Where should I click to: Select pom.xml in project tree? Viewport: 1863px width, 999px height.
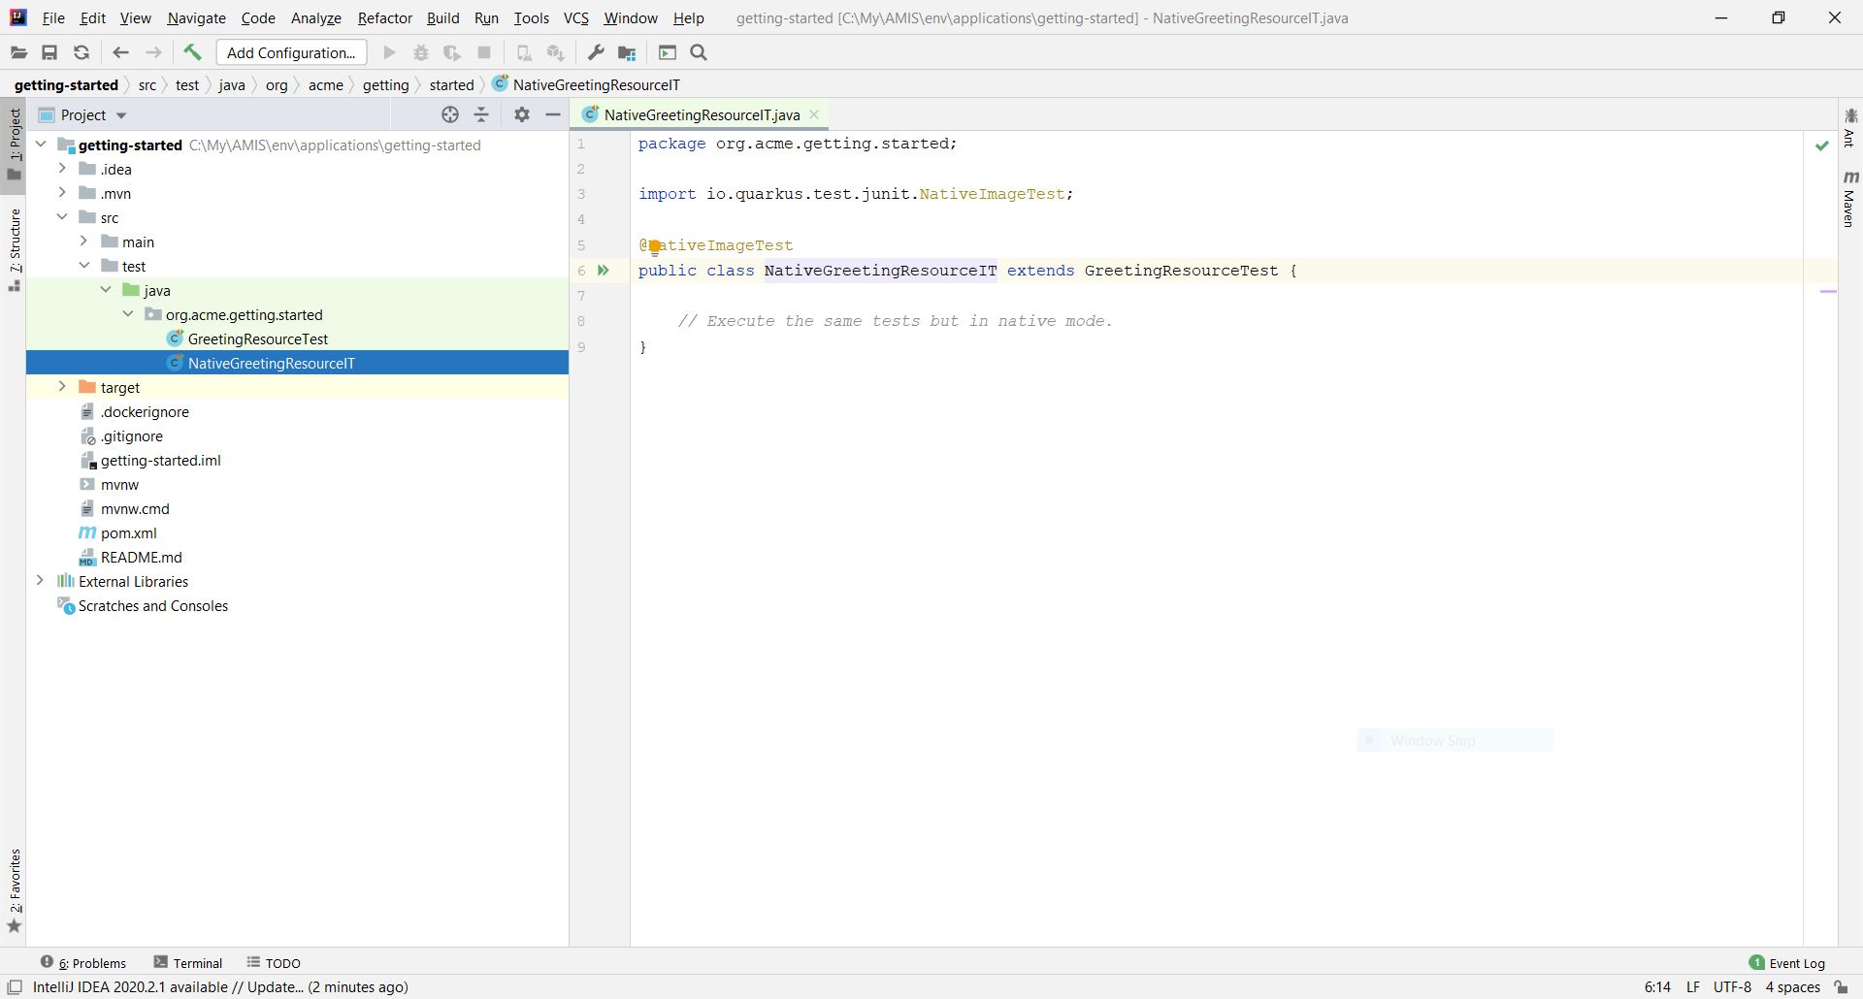(x=128, y=532)
